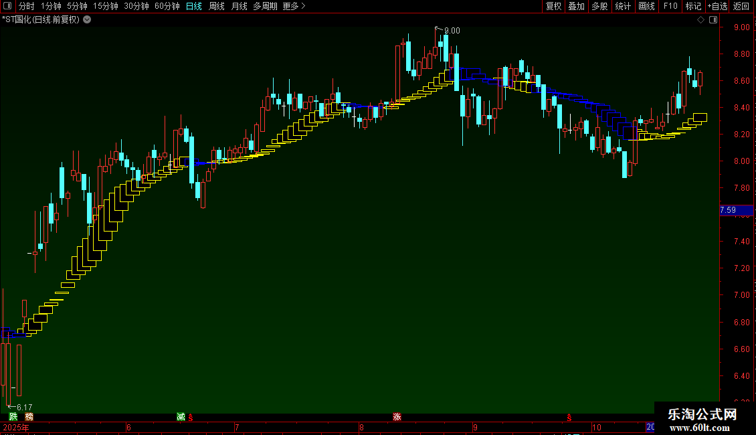Image resolution: width=756 pixels, height=435 pixels.
Task: Select the 5分钟 period tab
Action: (77, 6)
